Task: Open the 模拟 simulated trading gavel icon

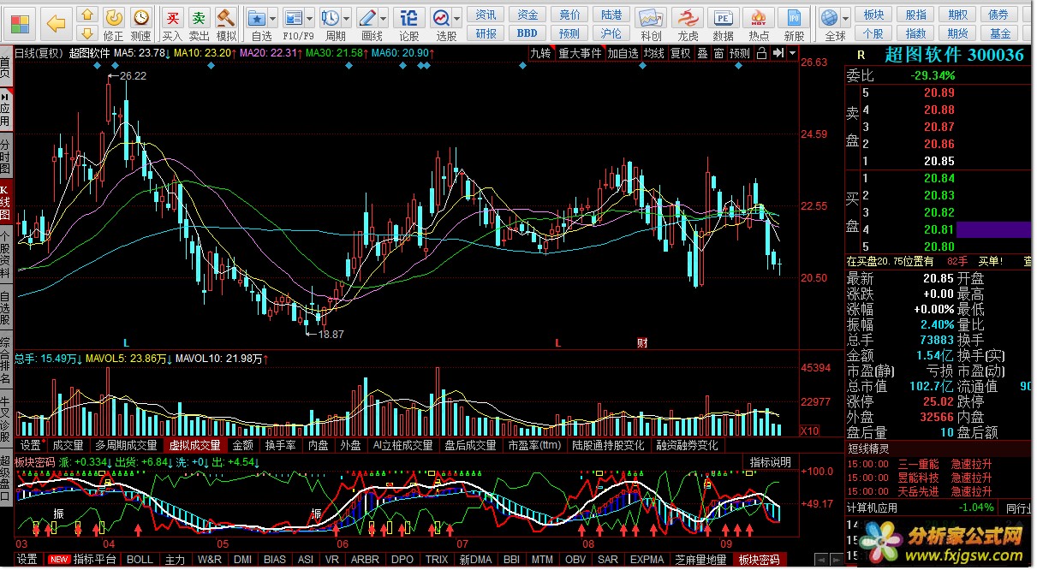Action: (x=226, y=17)
